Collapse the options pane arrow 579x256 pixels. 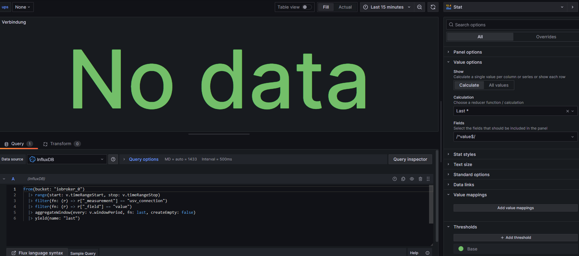[573, 7]
